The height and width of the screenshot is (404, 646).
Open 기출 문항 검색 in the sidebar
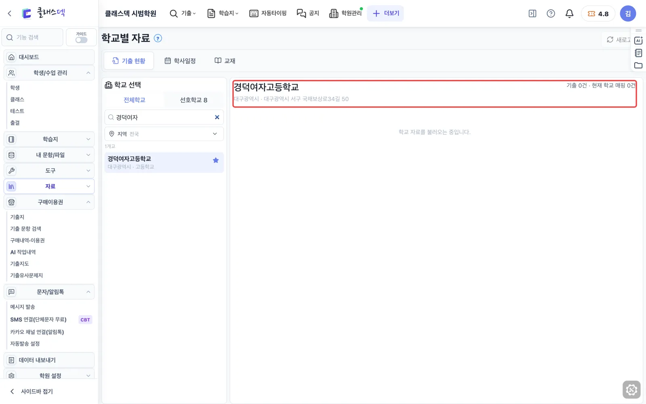tap(26, 229)
